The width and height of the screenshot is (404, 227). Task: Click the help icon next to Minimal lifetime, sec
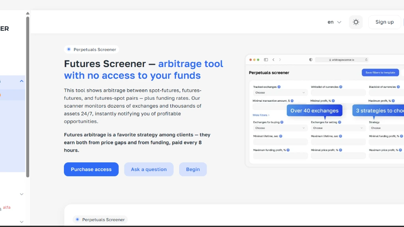(x=281, y=136)
